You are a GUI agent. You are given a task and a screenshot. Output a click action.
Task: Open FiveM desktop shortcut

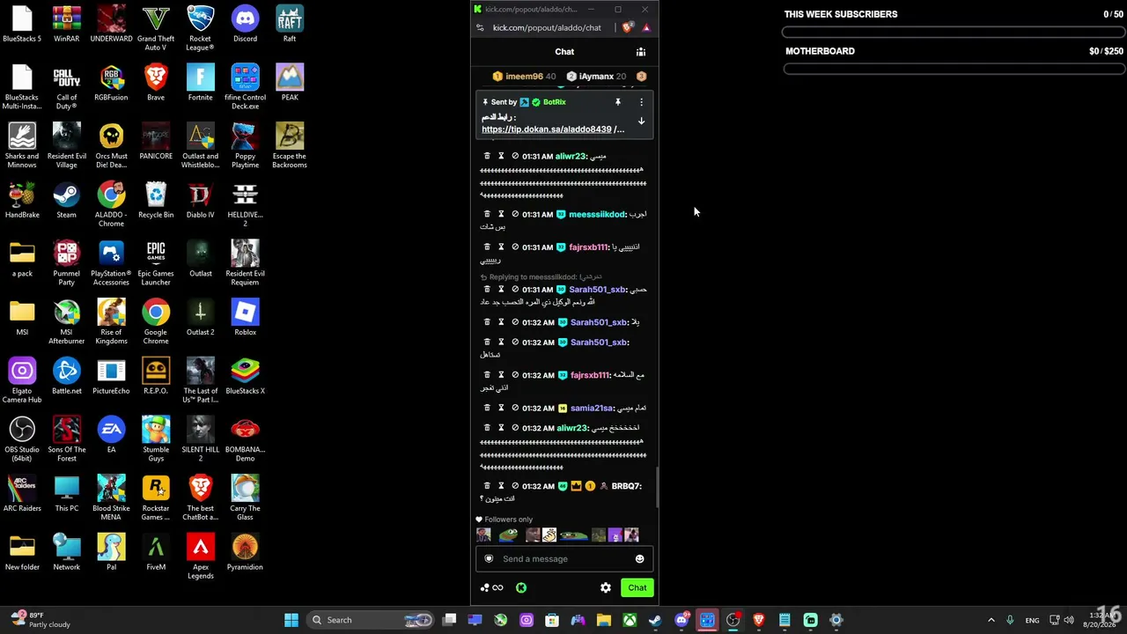156,552
